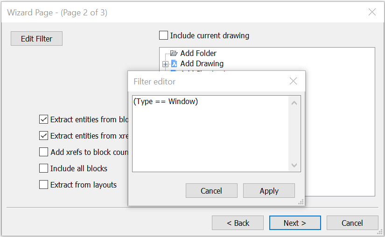The height and width of the screenshot is (237, 385).
Task: Click the filter text scroll down arrow
Action: 294,165
